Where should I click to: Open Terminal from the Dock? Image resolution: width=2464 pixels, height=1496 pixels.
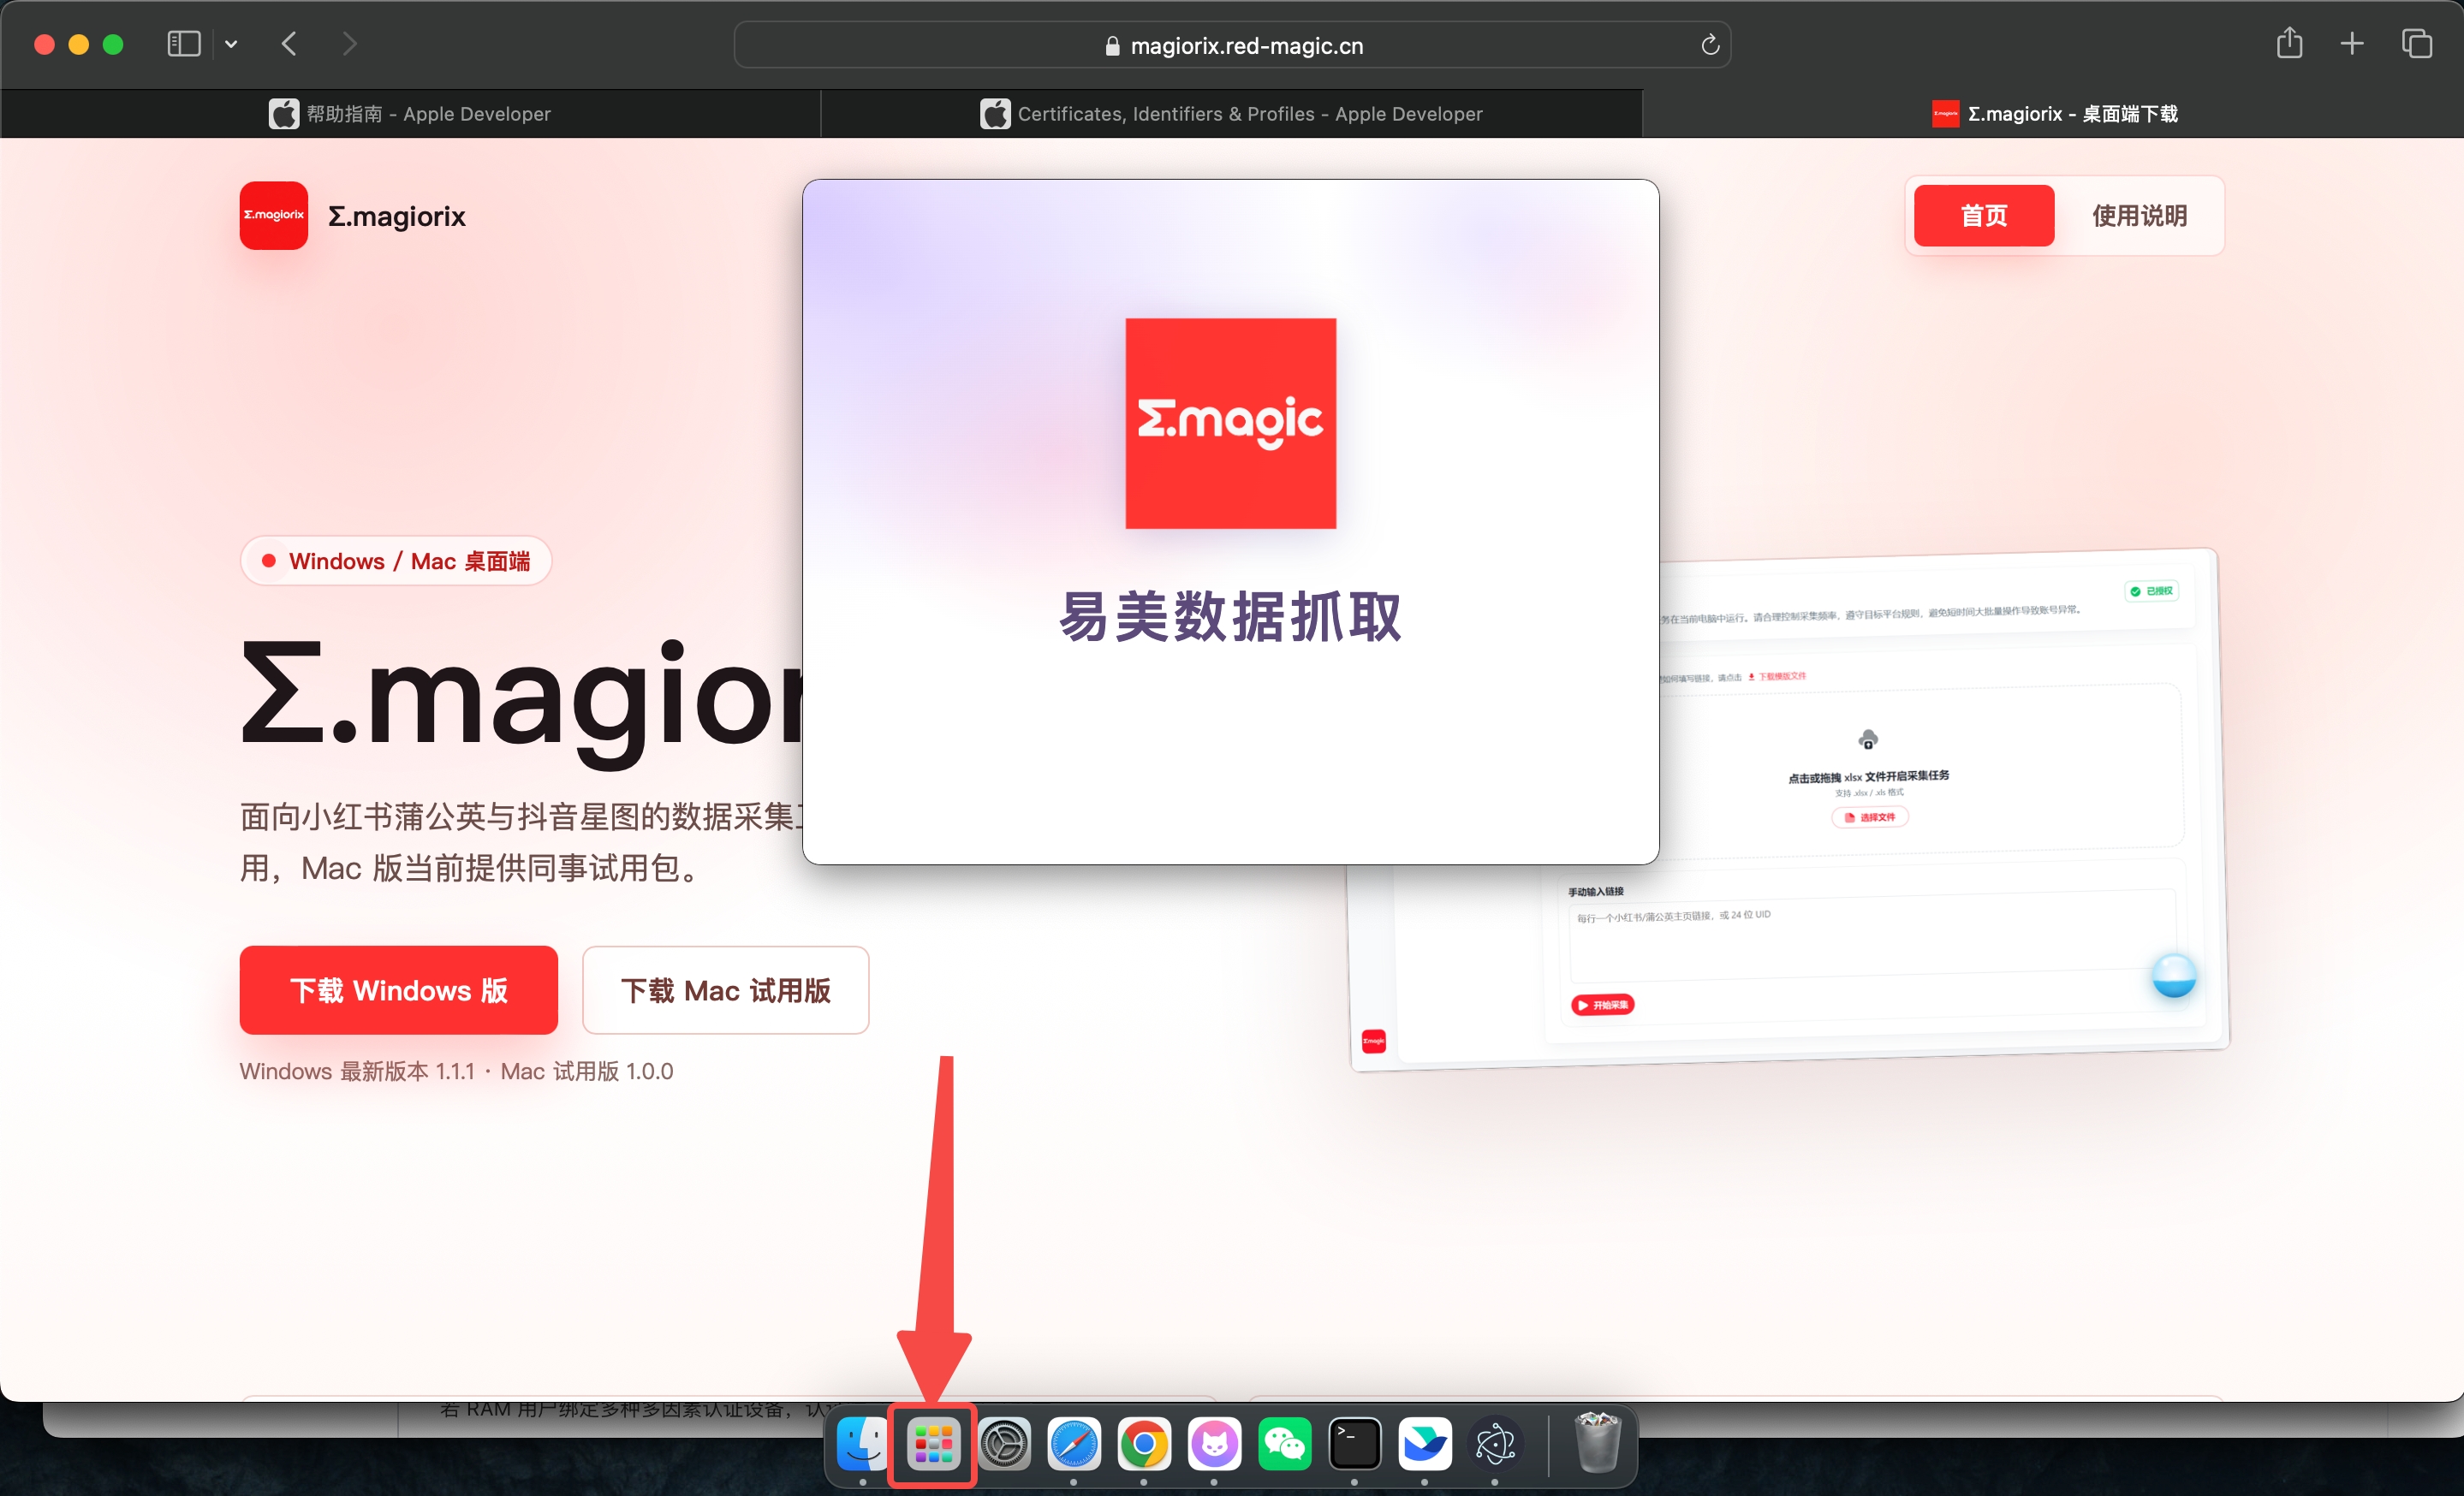click(x=1354, y=1443)
